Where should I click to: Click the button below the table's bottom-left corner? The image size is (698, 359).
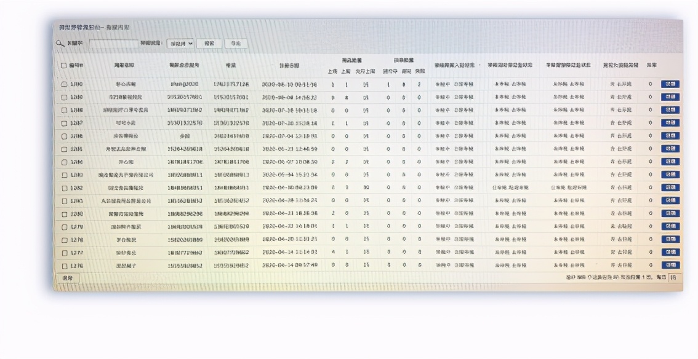68,278
